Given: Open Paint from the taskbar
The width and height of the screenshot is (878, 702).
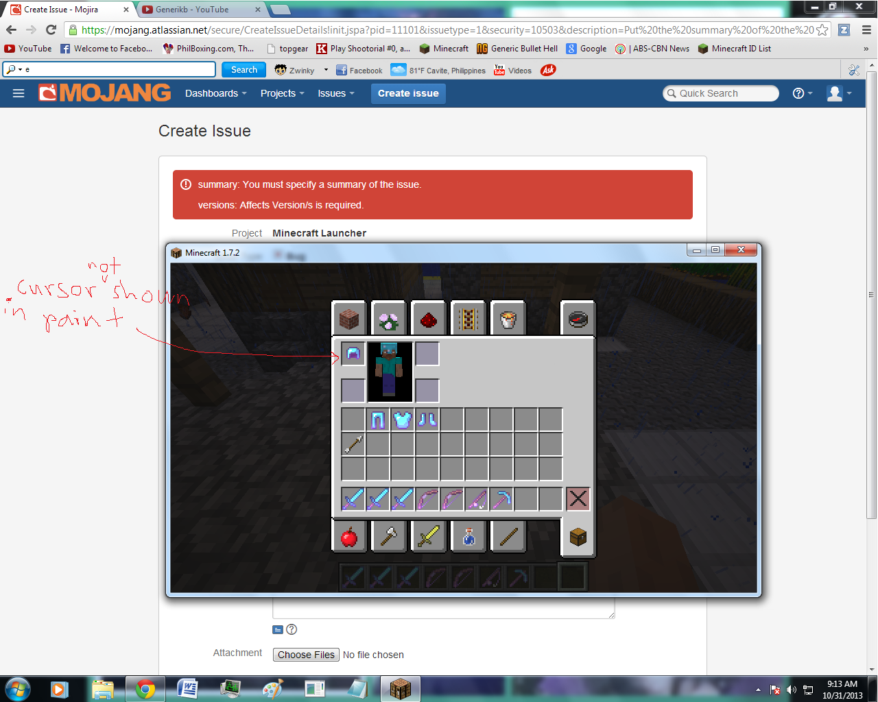Looking at the screenshot, I should pyautogui.click(x=272, y=688).
